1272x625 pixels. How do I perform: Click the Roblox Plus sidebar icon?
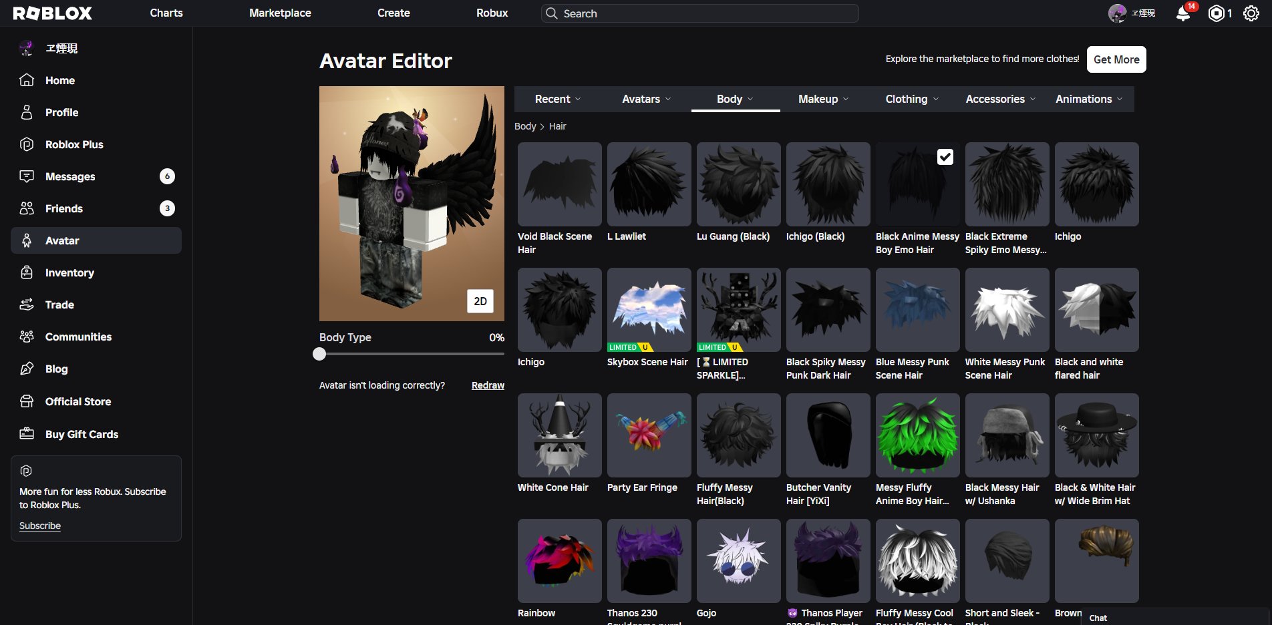pos(27,144)
